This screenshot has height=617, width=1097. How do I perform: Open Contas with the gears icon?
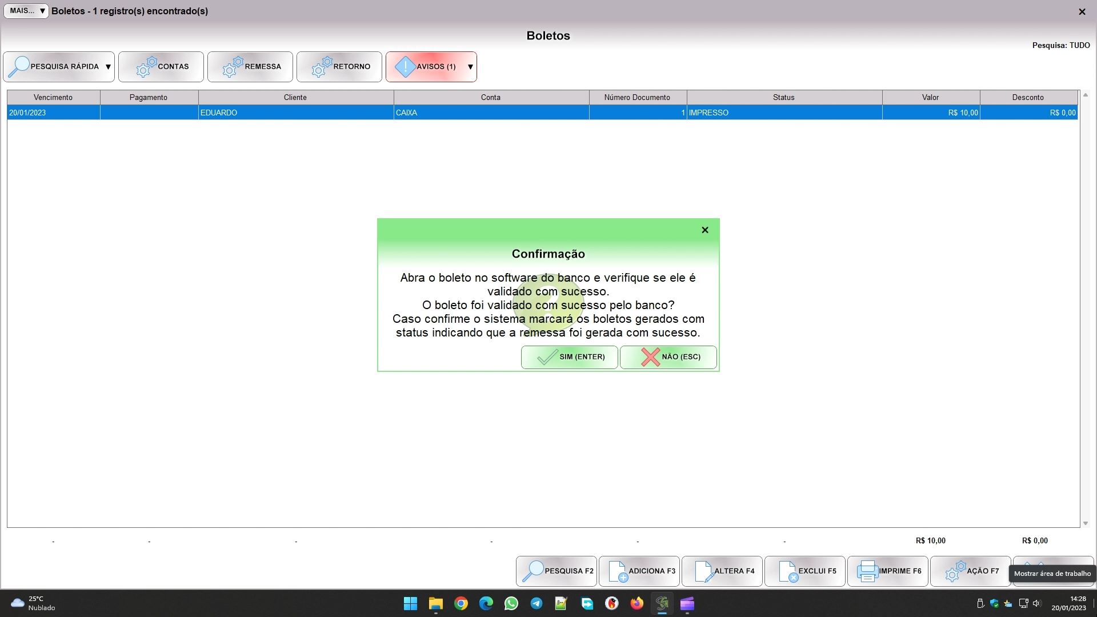tap(146, 67)
